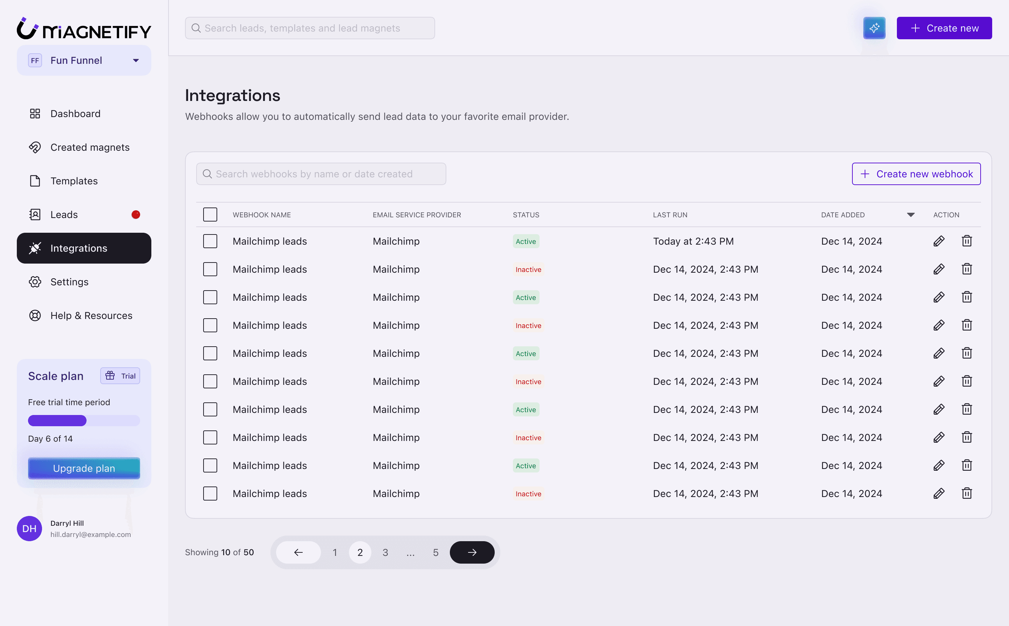Click the AI sparkle icon button
Screen dimensions: 1009x626
click(874, 28)
